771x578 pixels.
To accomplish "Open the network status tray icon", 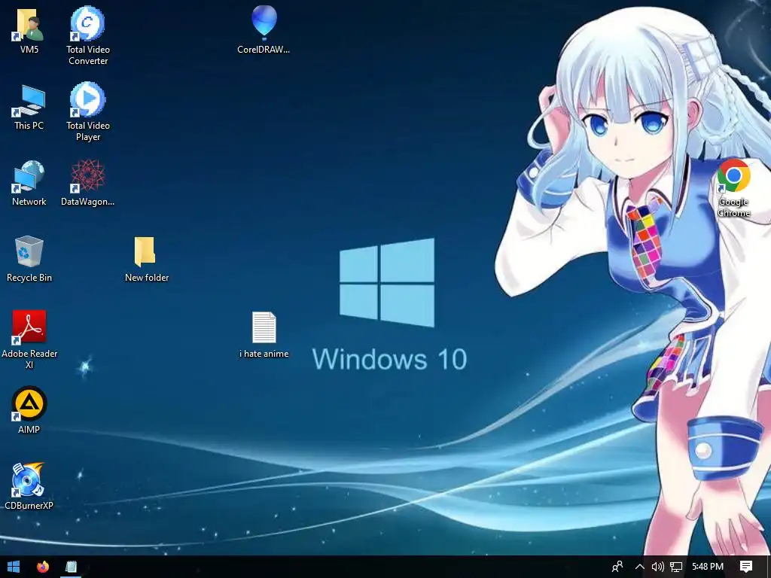I will pos(676,567).
